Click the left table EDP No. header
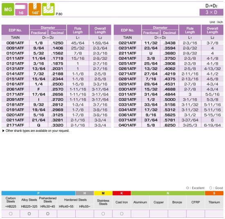 coord(15,30)
